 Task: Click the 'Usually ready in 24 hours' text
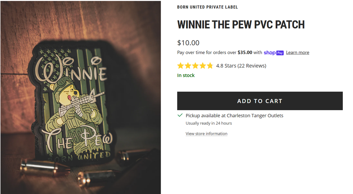coord(208,123)
